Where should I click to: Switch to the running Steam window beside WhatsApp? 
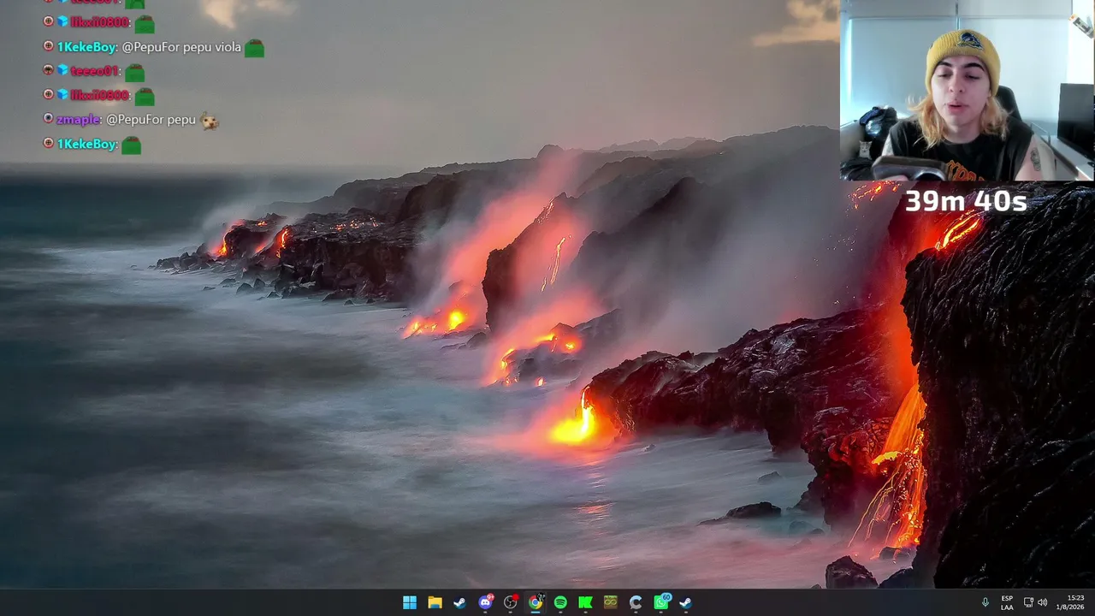click(685, 602)
